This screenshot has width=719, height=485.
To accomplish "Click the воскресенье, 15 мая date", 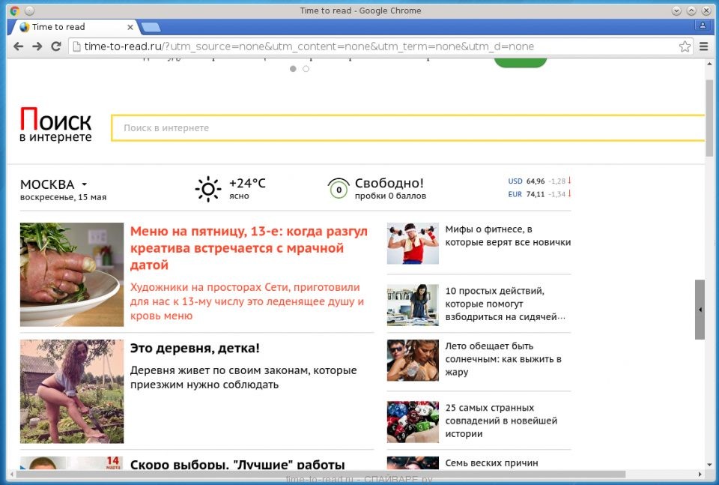I will [x=63, y=197].
